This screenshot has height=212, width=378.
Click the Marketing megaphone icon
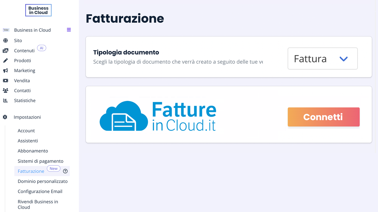tap(5, 71)
